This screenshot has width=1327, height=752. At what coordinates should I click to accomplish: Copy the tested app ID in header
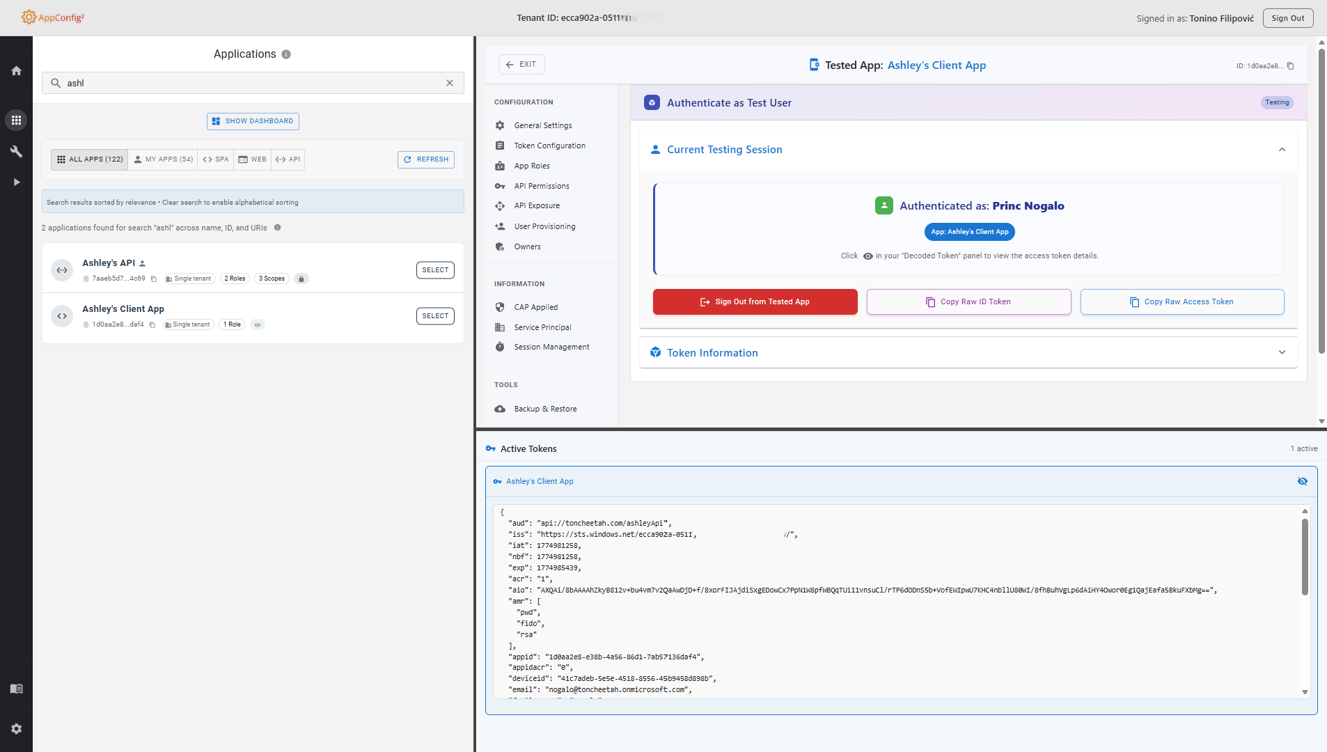tap(1290, 66)
